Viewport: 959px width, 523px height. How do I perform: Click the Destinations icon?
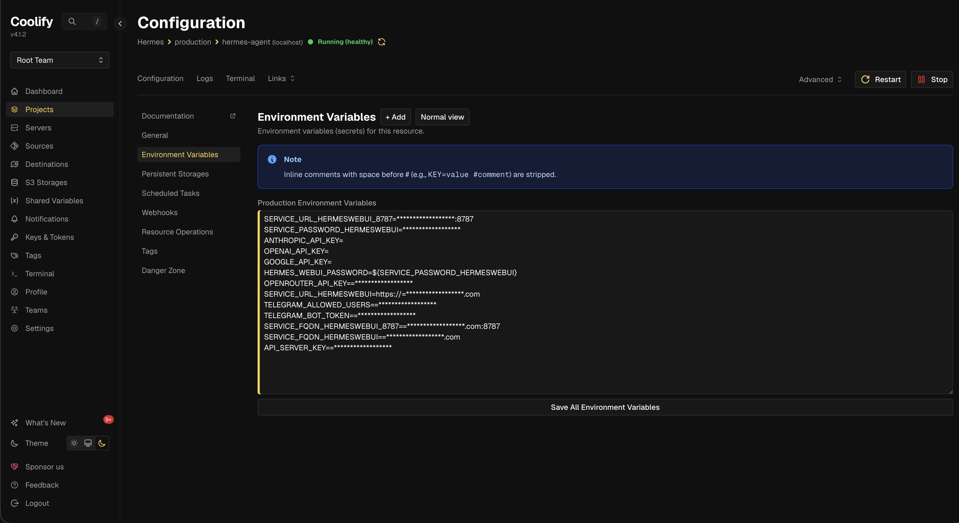point(14,164)
